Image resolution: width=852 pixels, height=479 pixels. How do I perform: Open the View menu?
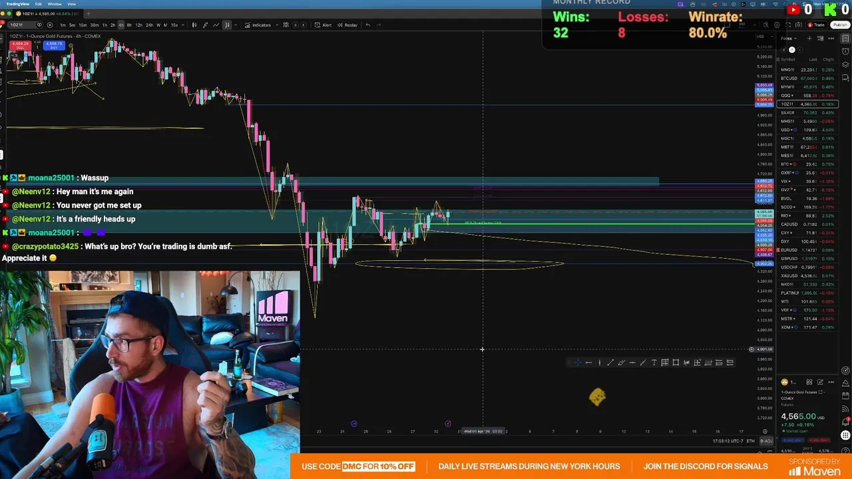coord(71,4)
